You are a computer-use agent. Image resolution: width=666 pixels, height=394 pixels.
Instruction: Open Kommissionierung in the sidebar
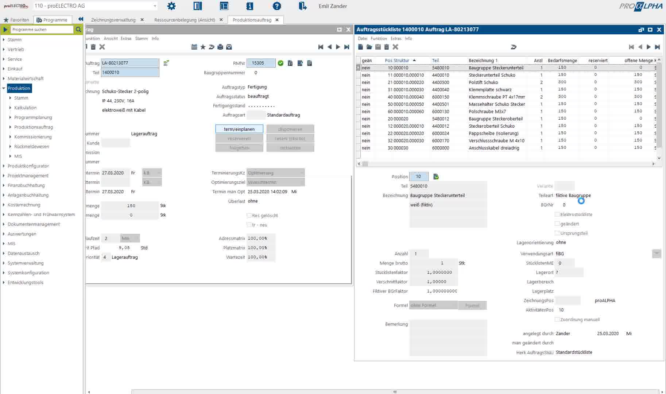coord(33,137)
